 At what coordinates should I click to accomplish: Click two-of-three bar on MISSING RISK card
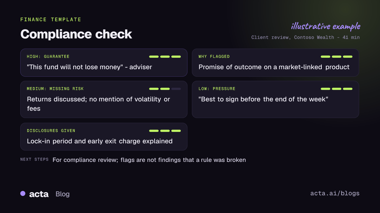(x=165, y=89)
